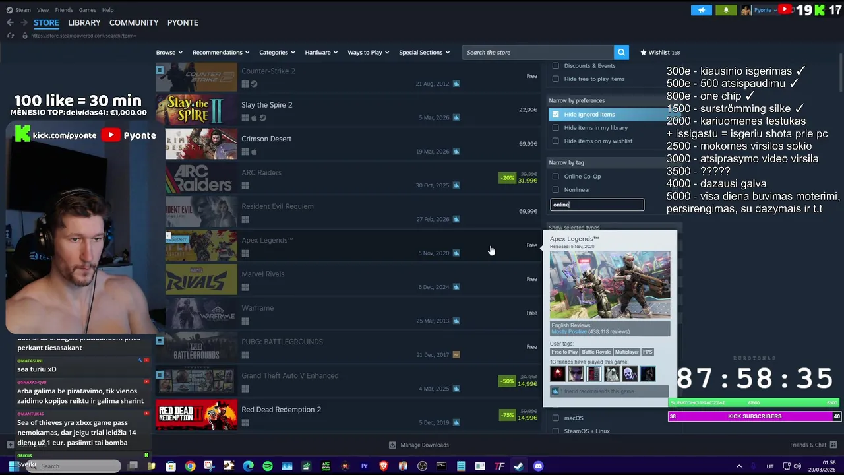Open Crimson Desert store page
Image resolution: width=844 pixels, height=475 pixels.
pos(348,144)
